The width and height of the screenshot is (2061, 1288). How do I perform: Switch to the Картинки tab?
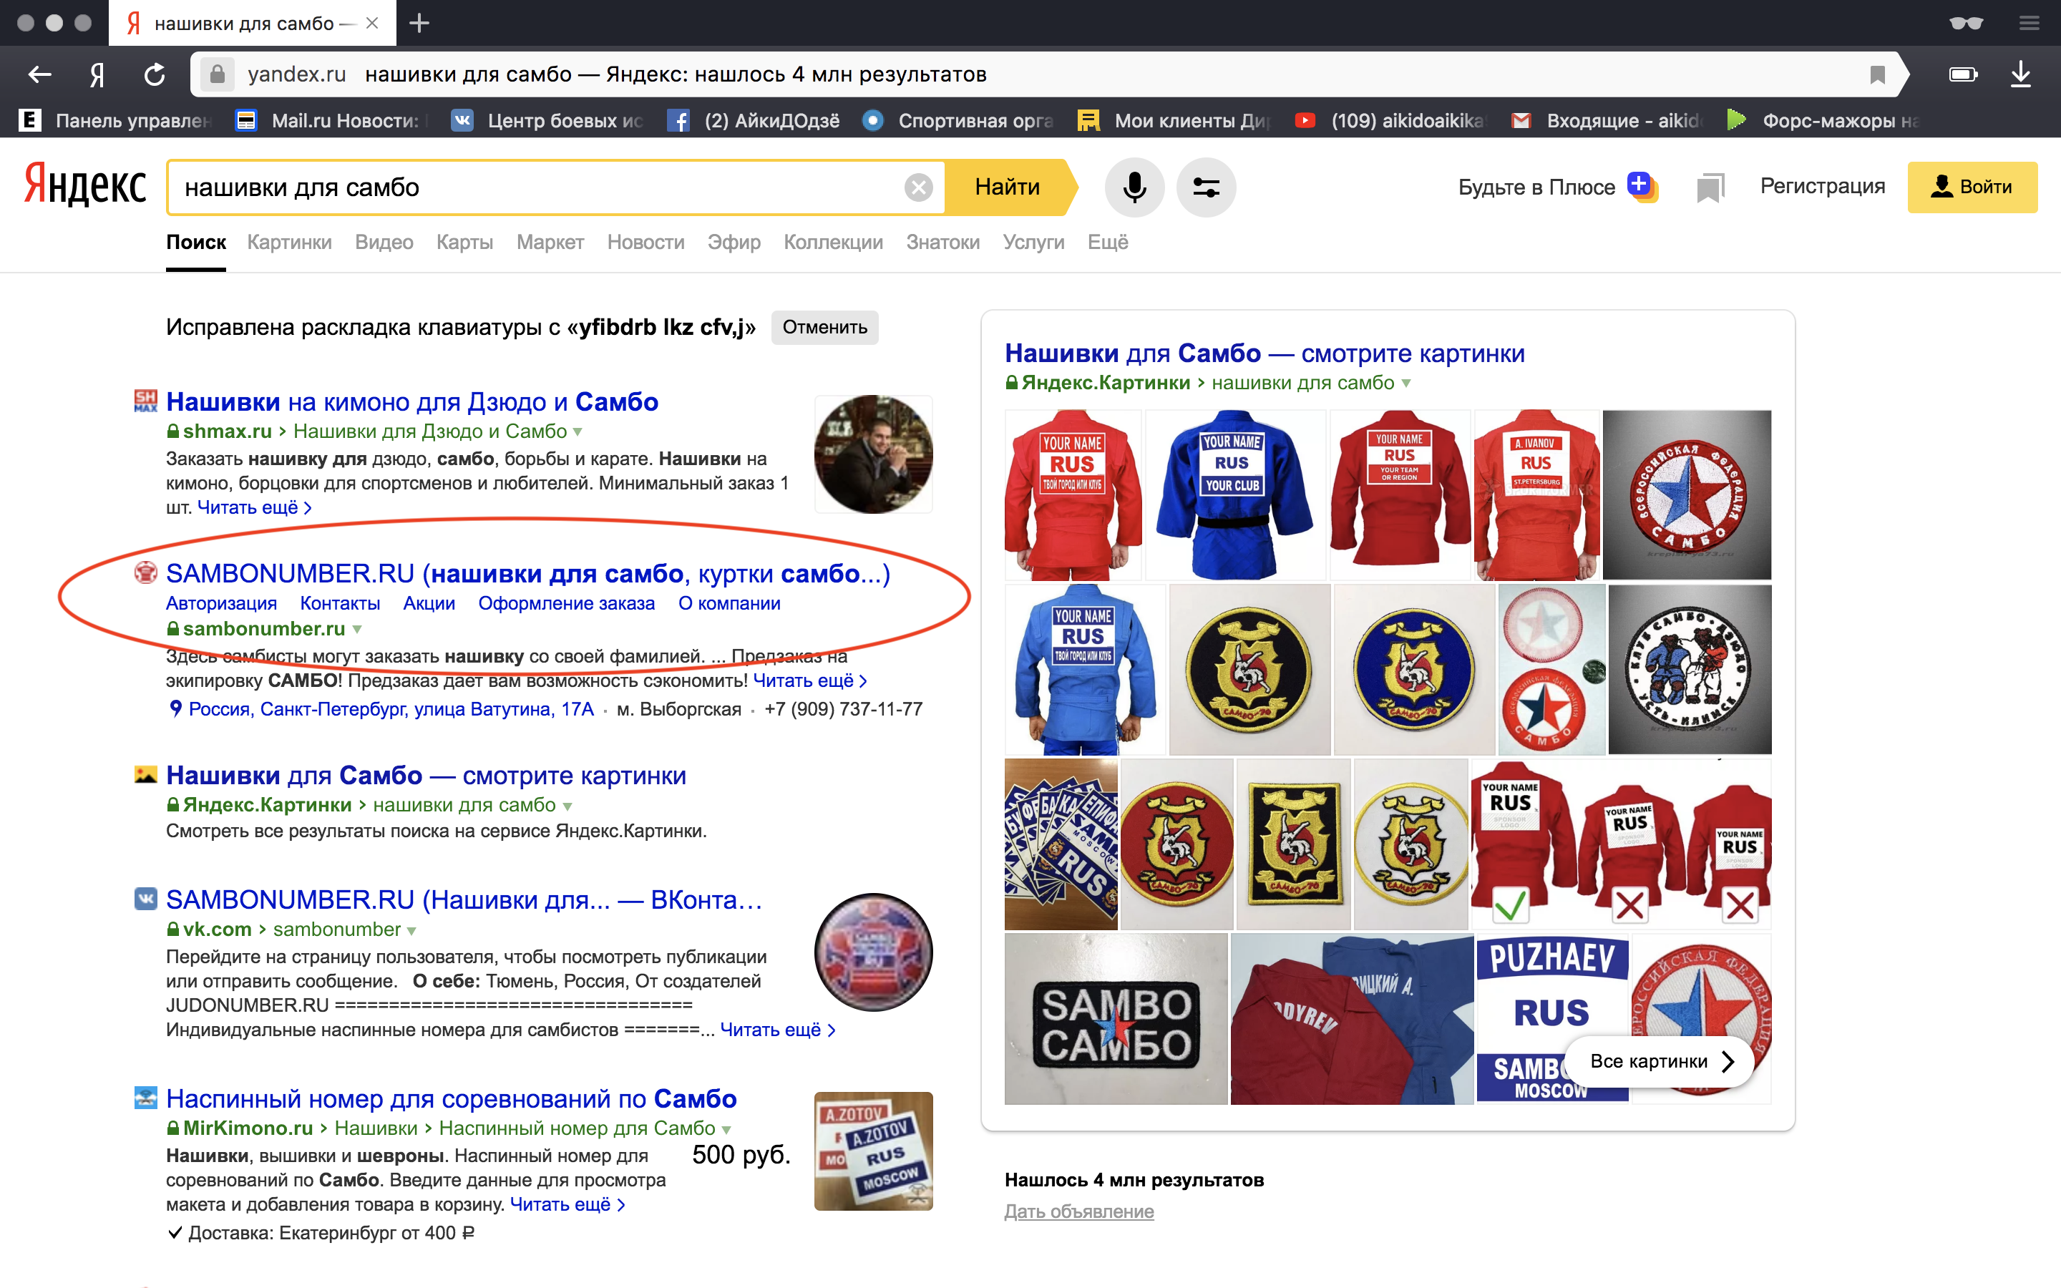(288, 242)
